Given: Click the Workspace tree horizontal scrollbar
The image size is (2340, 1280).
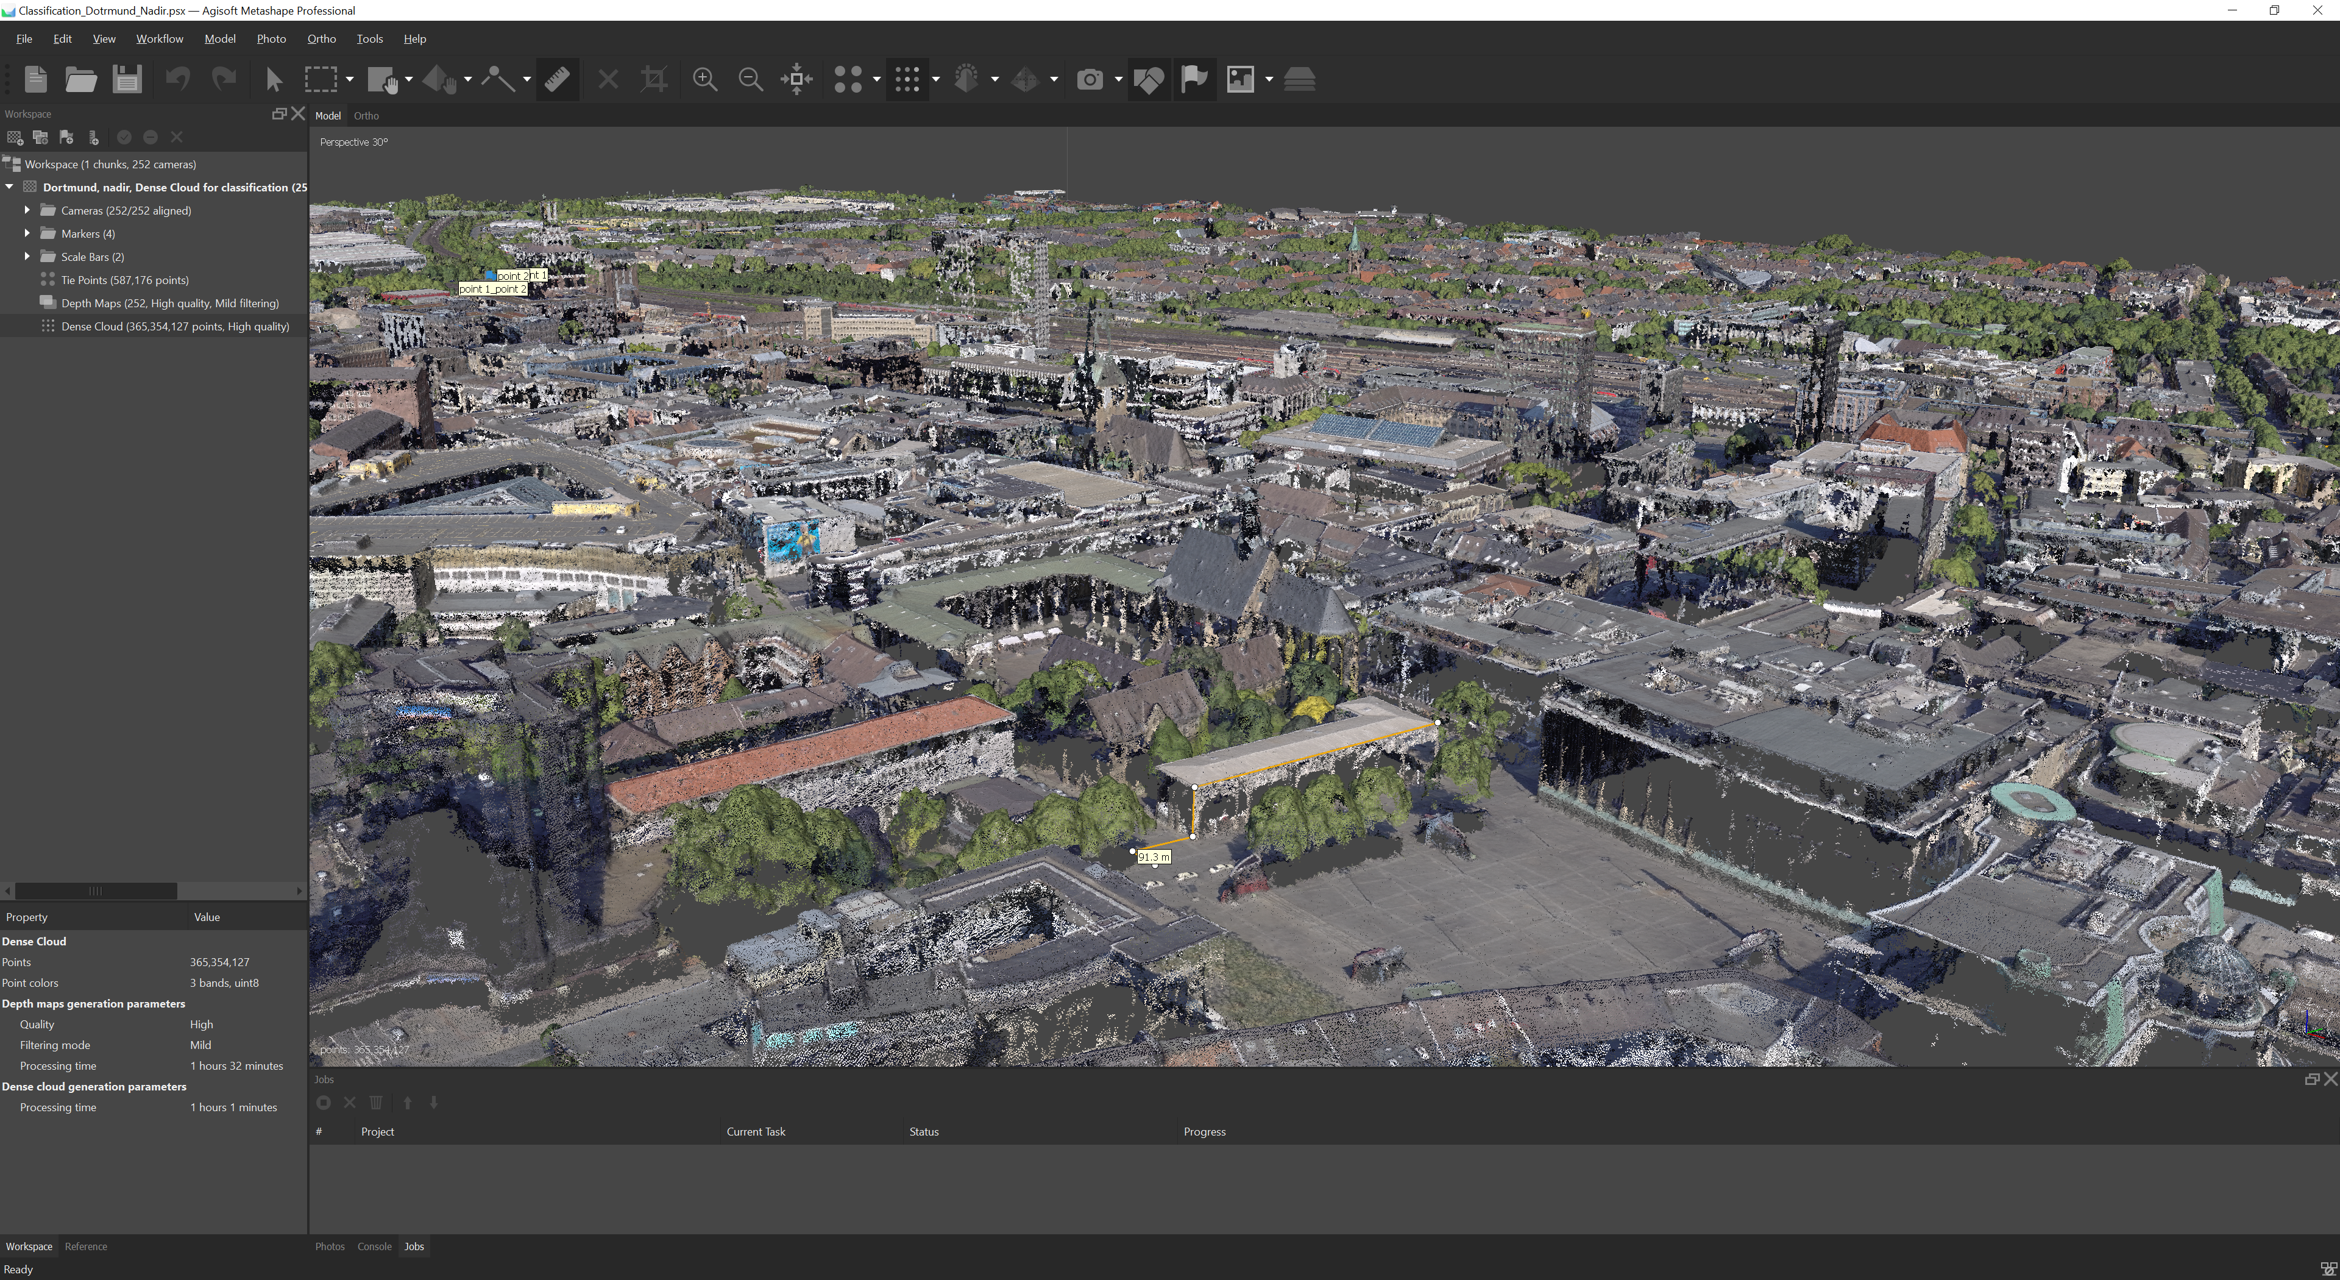Looking at the screenshot, I should [96, 891].
